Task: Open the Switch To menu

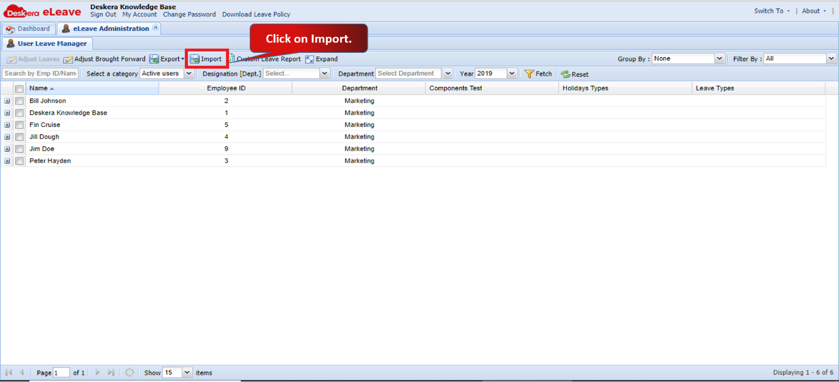Action: [772, 11]
